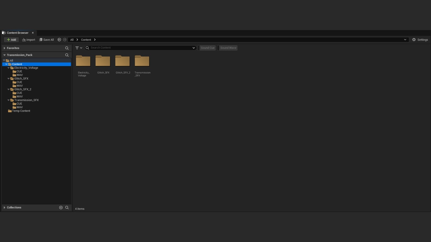The width and height of the screenshot is (431, 242).
Task: Close the Content Browser tab
Action: (x=33, y=33)
